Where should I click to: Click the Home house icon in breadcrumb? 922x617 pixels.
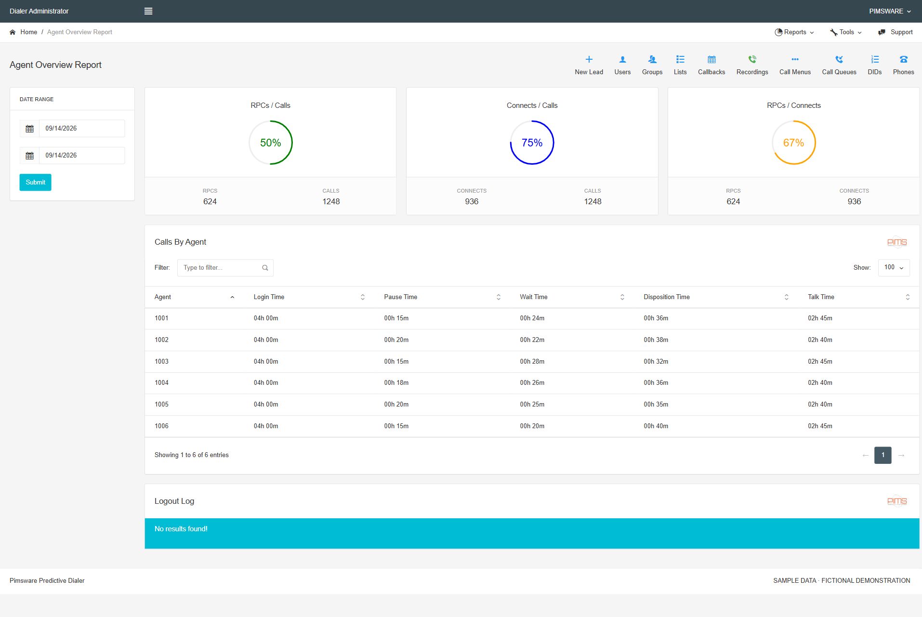[13, 32]
